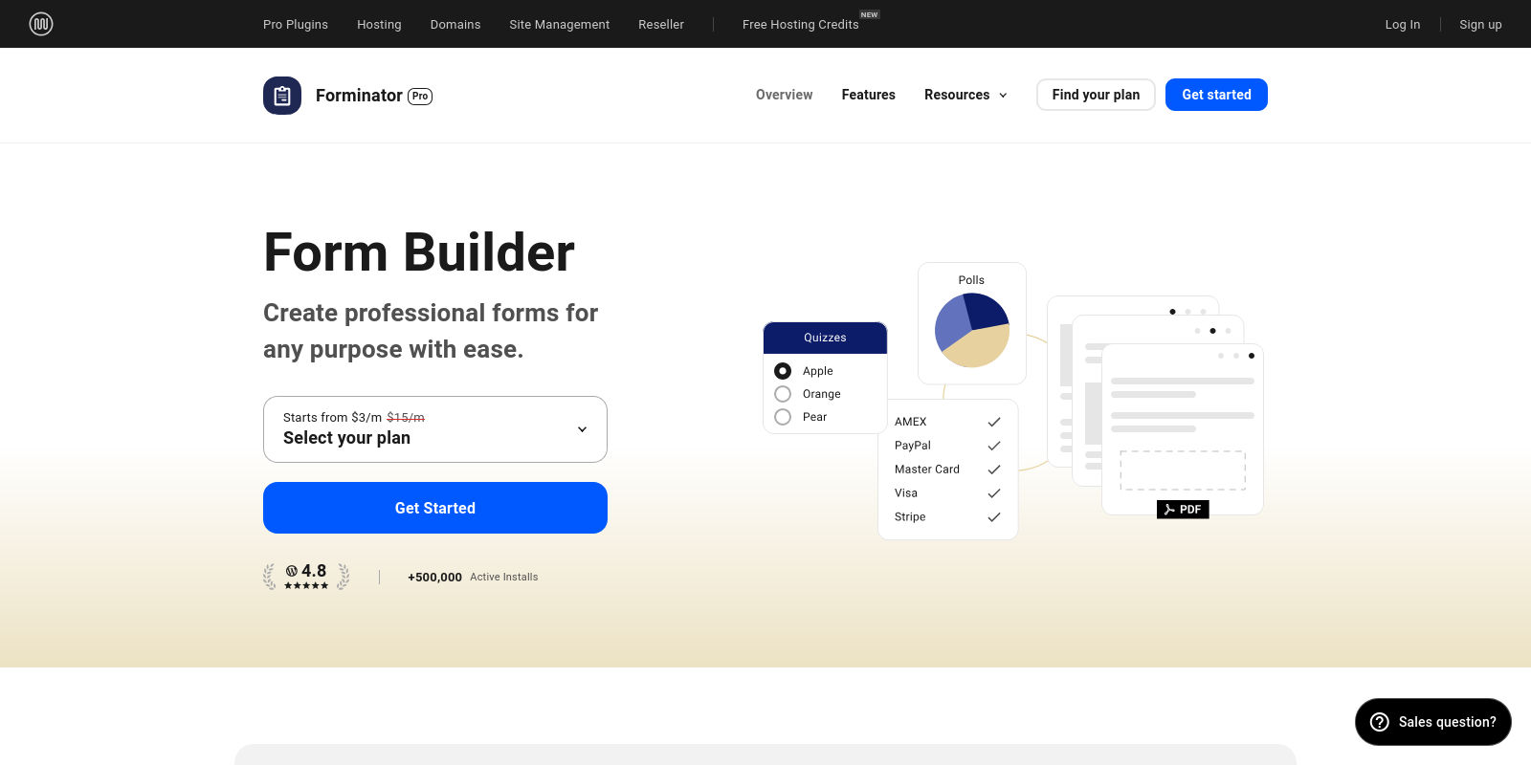
Task: Click the Quizzes card header
Action: tap(825, 338)
